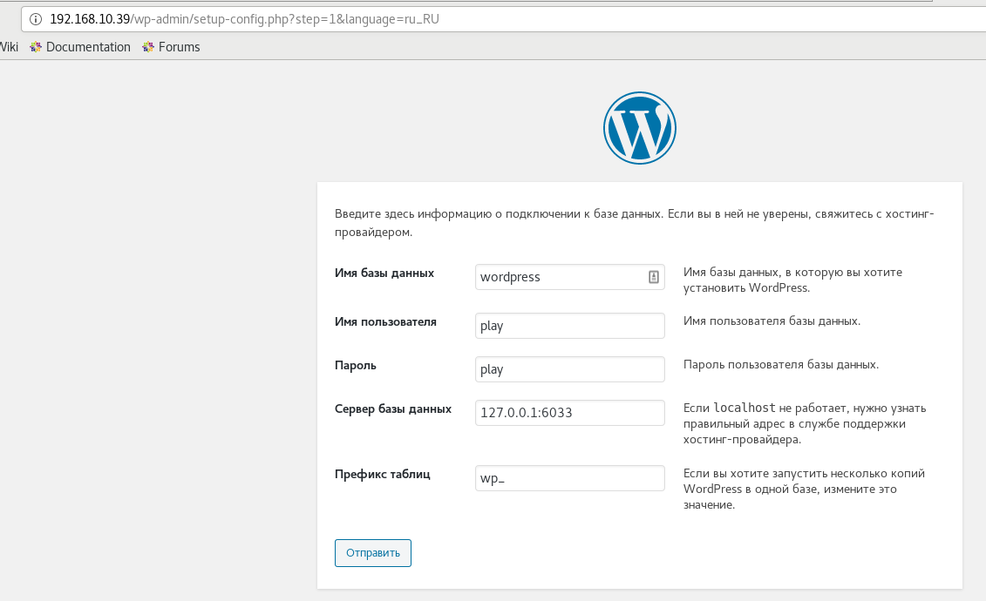Screen dimensions: 986x601
Task: Click description about several WordPress copies
Action: click(x=805, y=490)
